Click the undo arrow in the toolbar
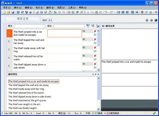159x116 pixels. [106, 12]
